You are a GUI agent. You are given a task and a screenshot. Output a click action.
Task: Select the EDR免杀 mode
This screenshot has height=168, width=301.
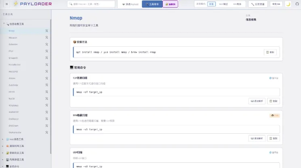click(x=237, y=4)
